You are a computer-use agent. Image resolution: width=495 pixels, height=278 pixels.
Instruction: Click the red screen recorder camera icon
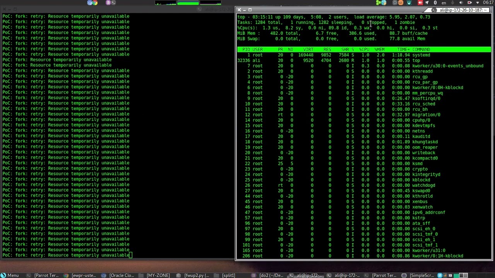[x=470, y=3]
